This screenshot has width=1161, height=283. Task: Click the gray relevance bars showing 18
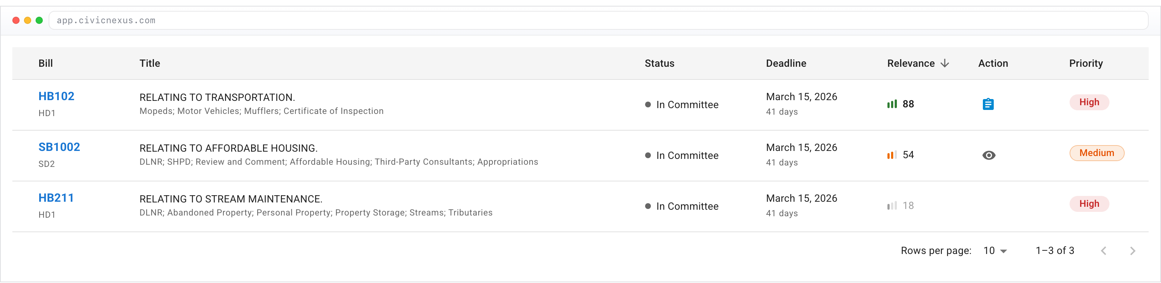click(892, 205)
